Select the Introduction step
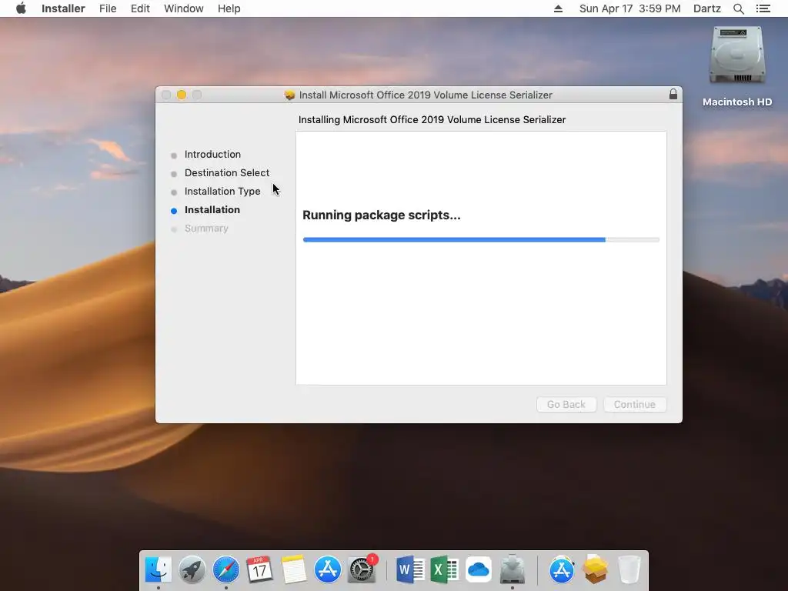788x591 pixels. [x=212, y=154]
